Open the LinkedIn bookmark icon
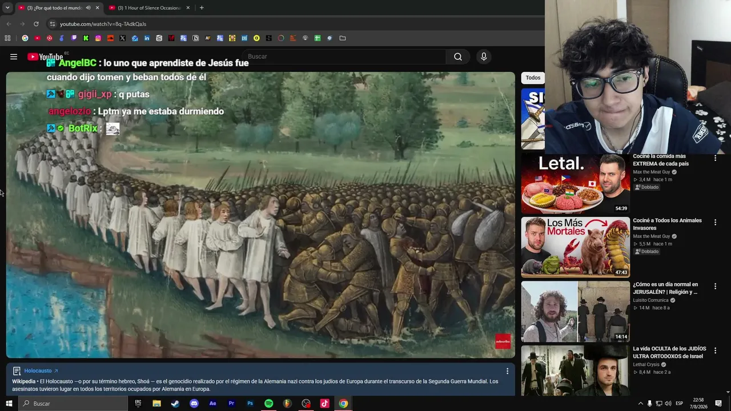 pyautogui.click(x=147, y=38)
